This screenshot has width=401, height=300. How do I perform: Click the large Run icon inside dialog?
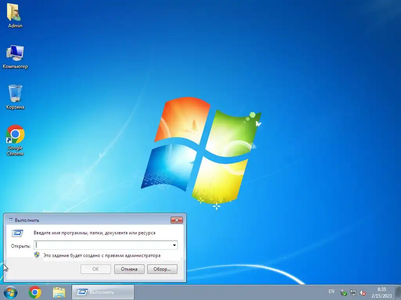[x=17, y=233]
